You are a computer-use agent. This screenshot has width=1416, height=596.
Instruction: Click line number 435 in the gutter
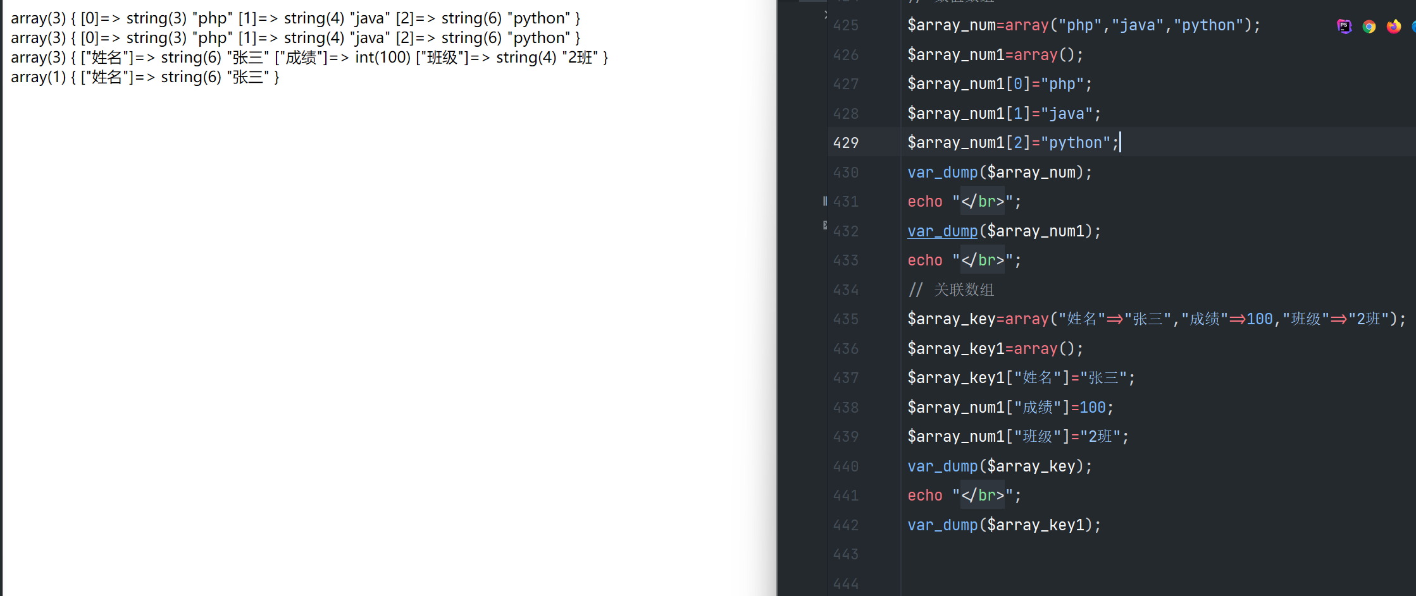coord(845,319)
